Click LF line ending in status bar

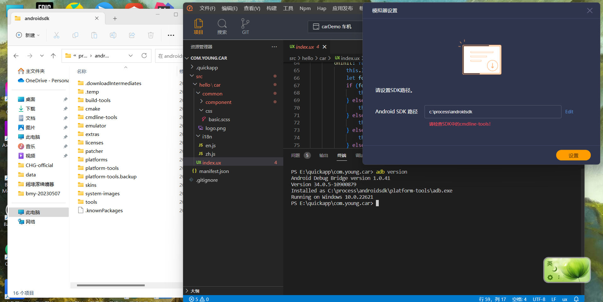coord(554,299)
